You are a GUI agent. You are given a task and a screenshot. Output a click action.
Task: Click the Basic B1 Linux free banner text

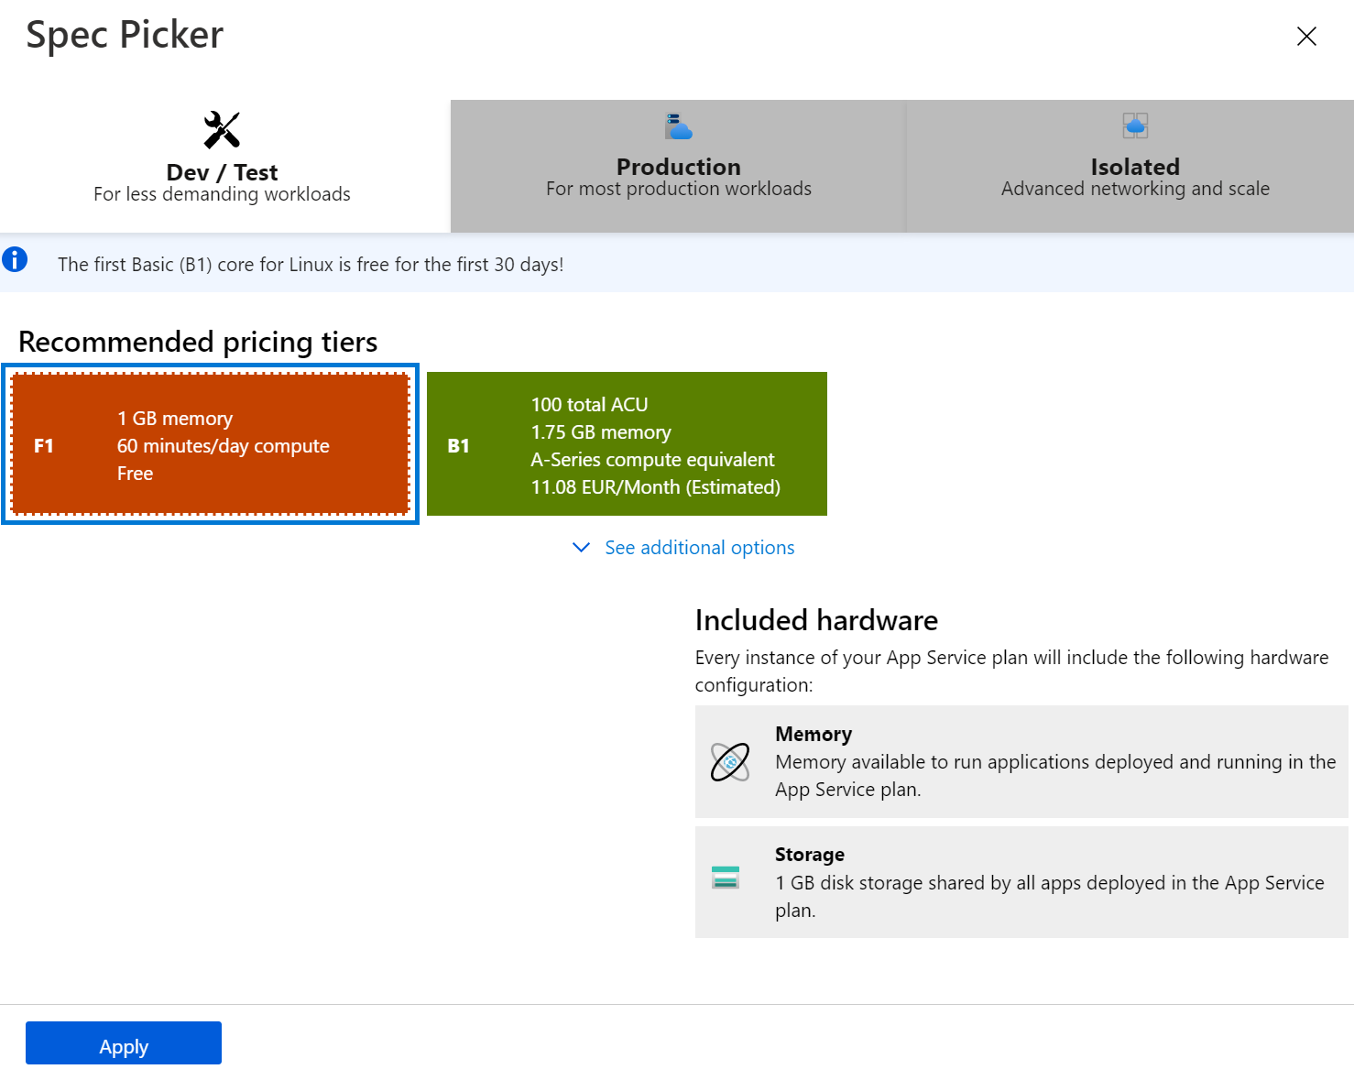[311, 265]
